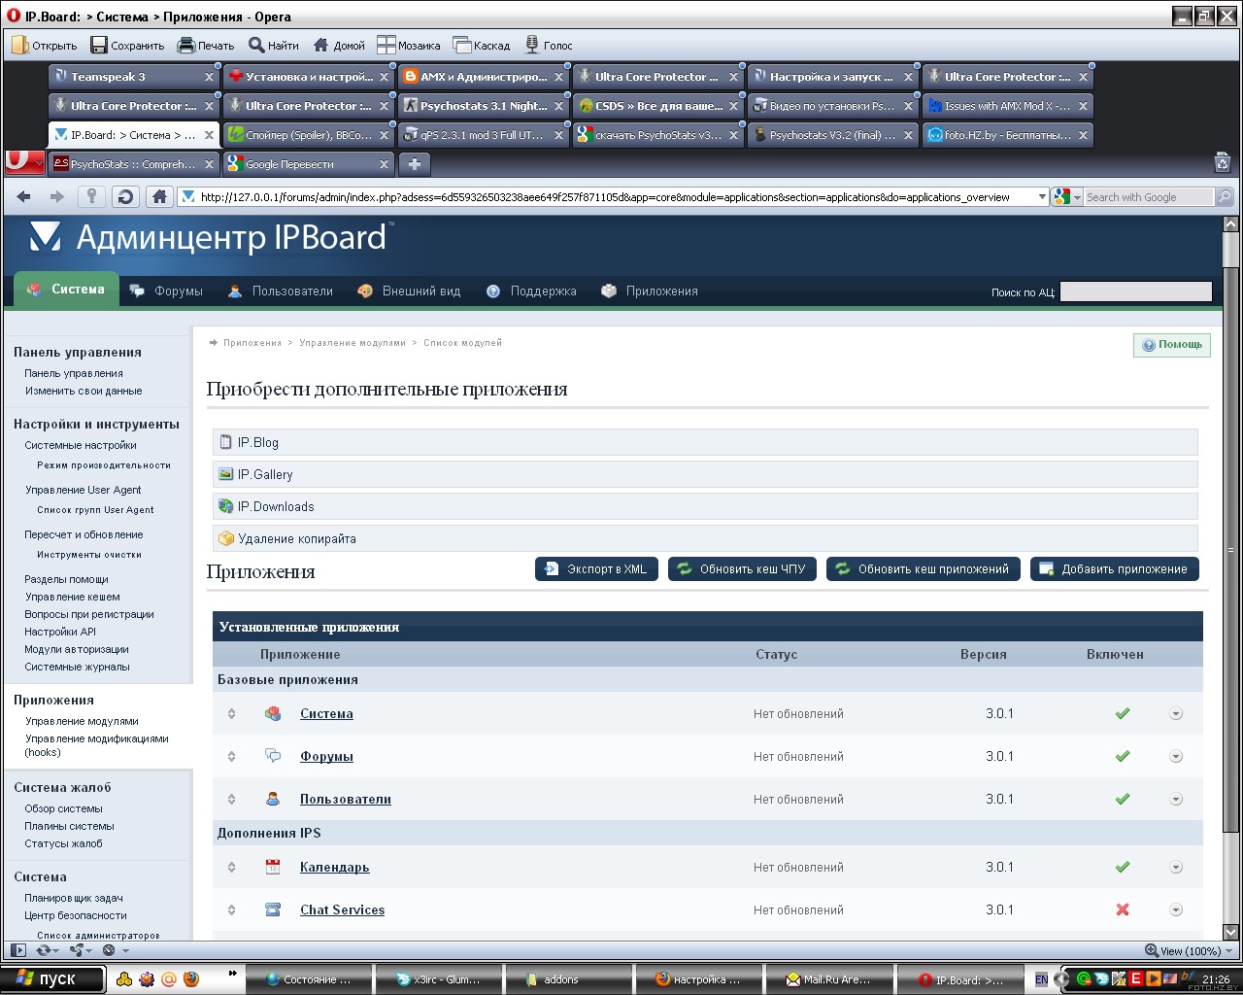
Task: Click the Помощь help button
Action: 1172,345
